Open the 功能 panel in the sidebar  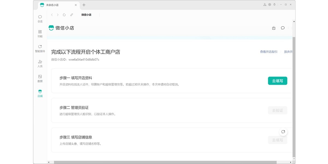coord(40,33)
